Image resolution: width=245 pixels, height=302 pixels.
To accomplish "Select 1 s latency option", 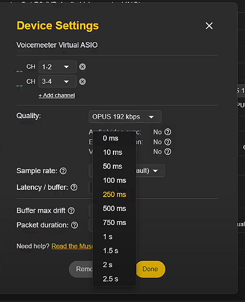I will tap(114, 237).
